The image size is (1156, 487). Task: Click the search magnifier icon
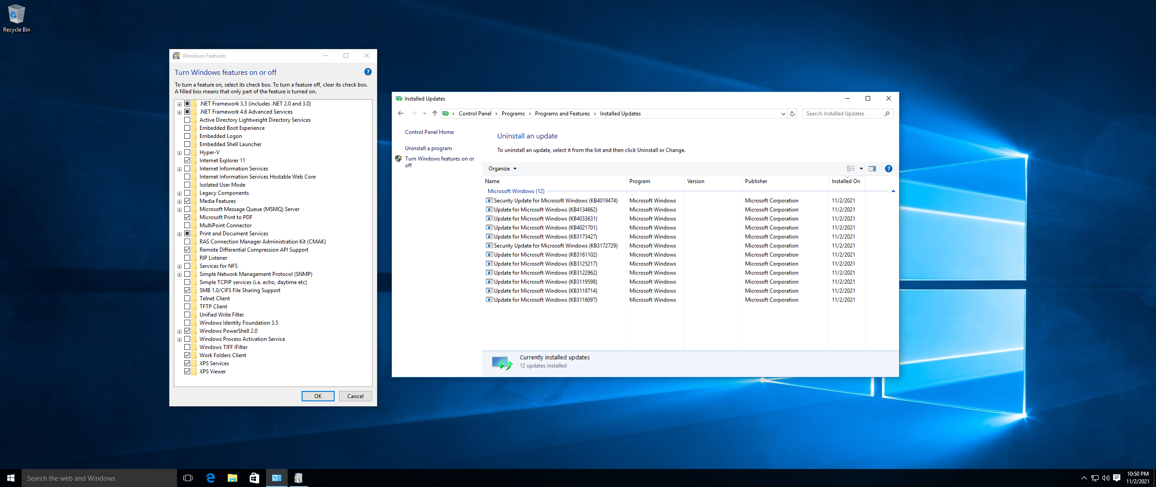[887, 114]
